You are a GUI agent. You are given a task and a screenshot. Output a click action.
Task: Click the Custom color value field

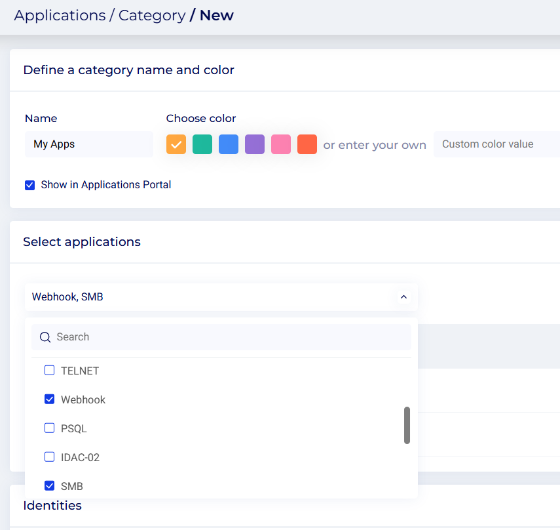click(496, 144)
